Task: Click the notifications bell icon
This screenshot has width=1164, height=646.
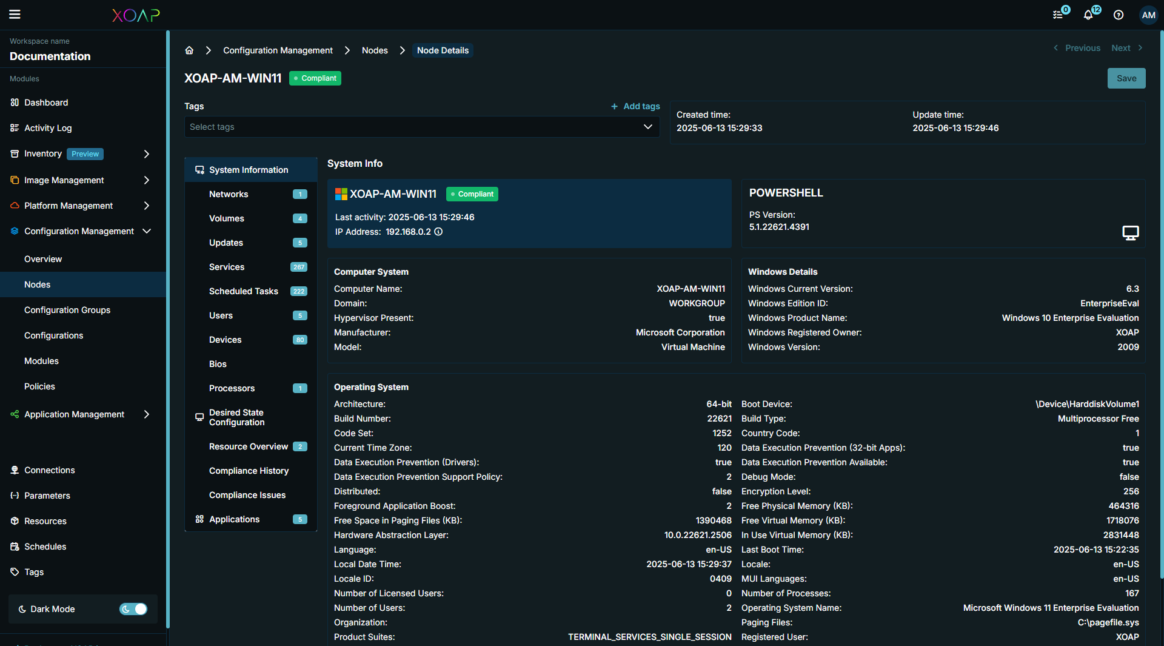Action: pos(1088,15)
